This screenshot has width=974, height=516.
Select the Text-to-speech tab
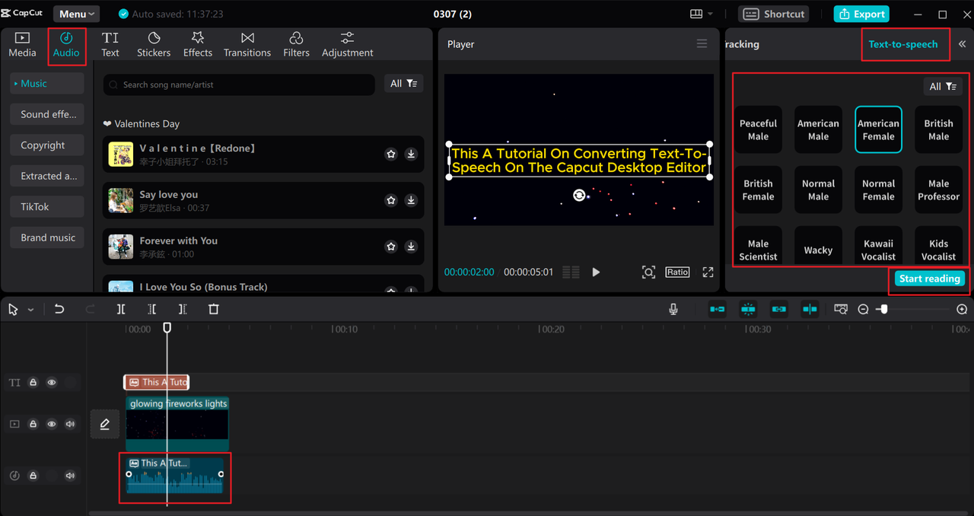[903, 44]
